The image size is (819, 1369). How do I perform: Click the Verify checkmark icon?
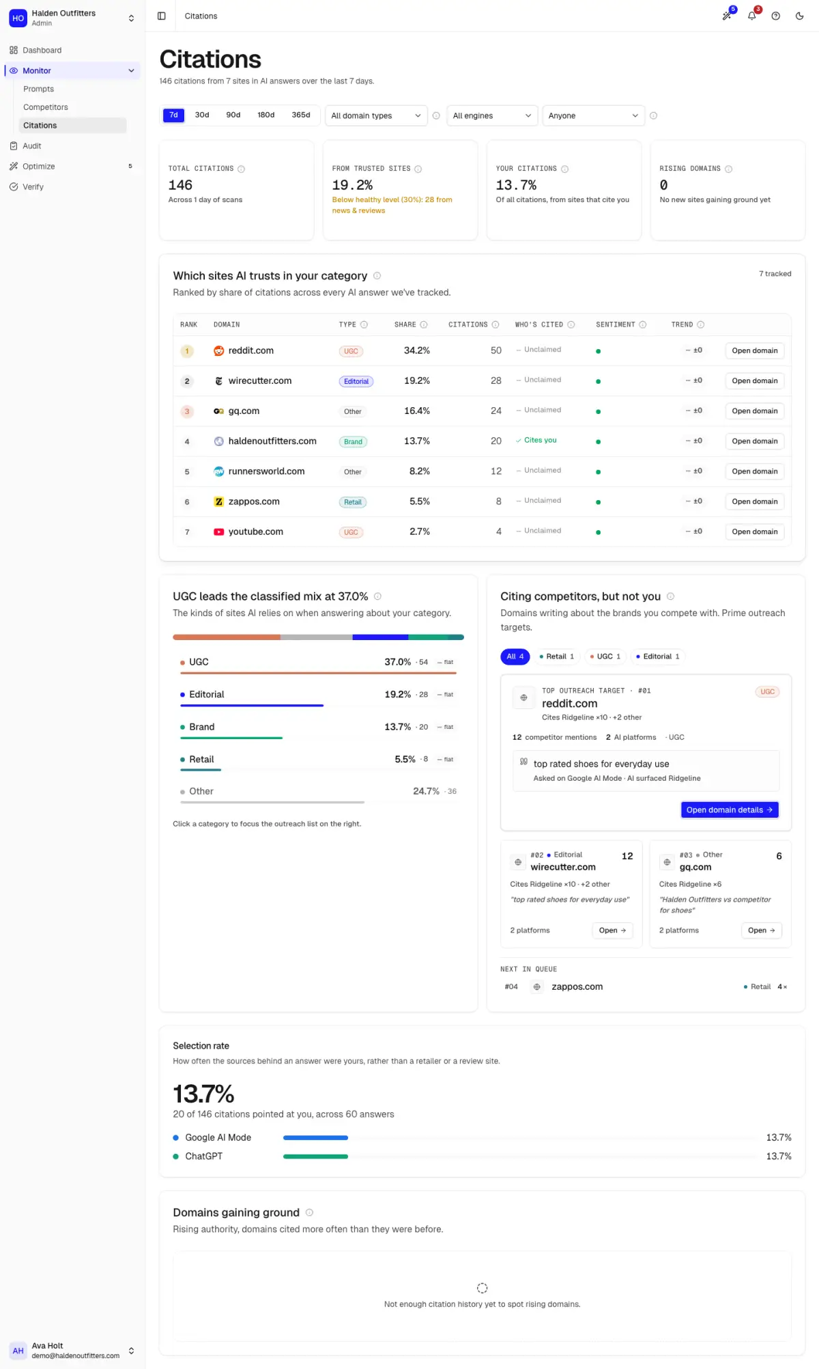pyautogui.click(x=14, y=186)
